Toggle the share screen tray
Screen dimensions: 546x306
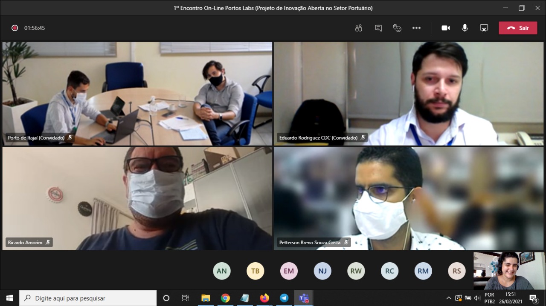point(484,28)
